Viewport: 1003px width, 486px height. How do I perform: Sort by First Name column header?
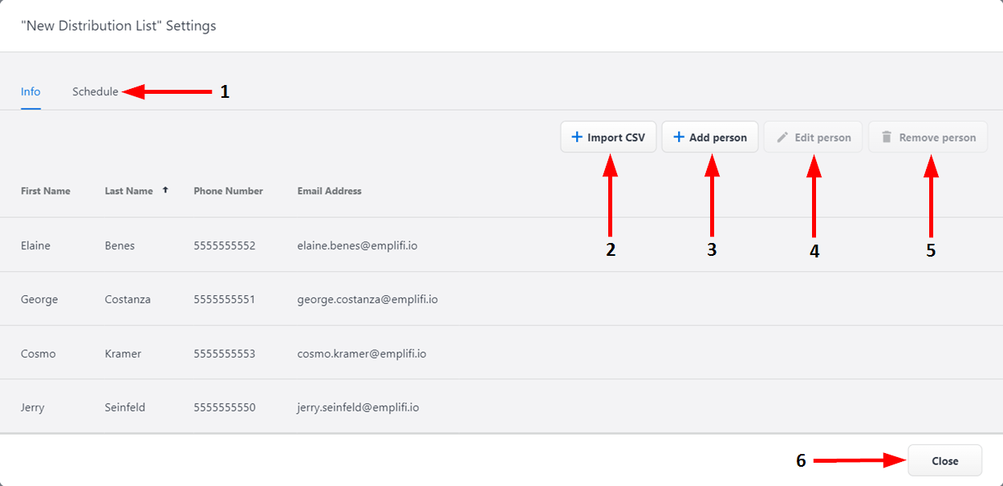pos(46,191)
